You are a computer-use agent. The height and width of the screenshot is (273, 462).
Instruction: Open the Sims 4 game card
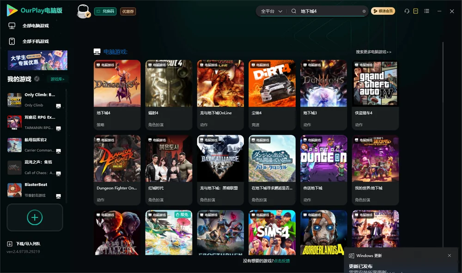coord(272,232)
